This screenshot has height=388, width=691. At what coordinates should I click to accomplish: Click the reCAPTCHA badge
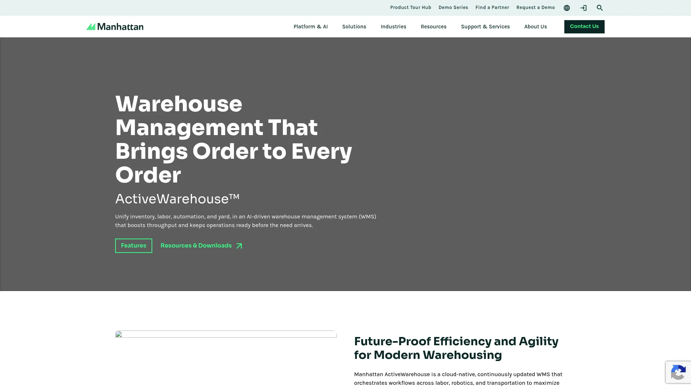tap(678, 372)
